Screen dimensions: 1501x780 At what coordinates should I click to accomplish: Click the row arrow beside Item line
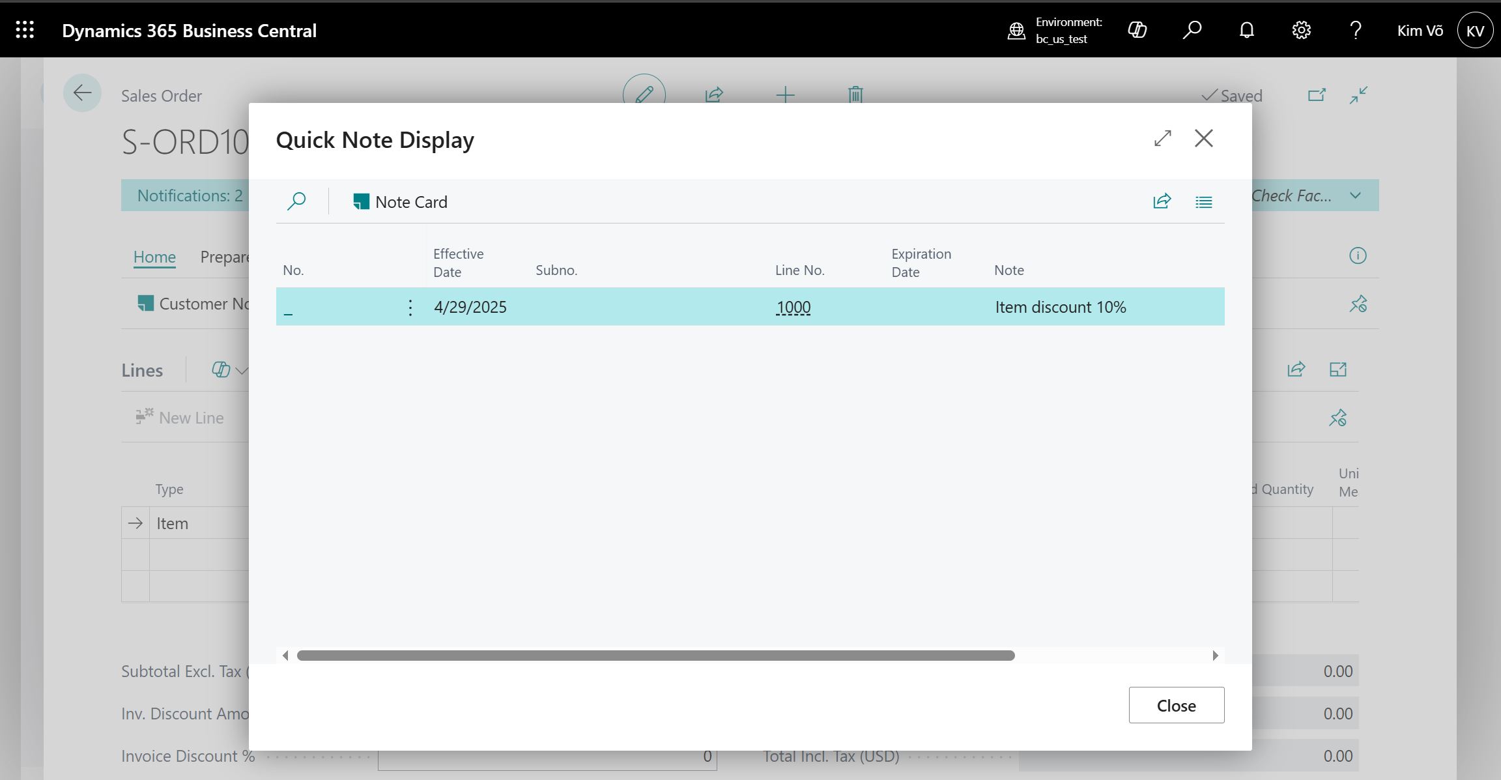pyautogui.click(x=136, y=523)
